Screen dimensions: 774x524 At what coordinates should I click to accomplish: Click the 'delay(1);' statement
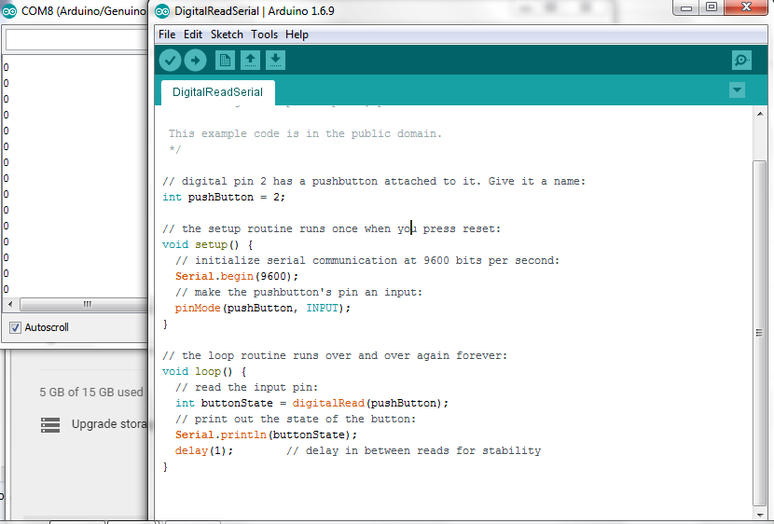[x=204, y=451]
